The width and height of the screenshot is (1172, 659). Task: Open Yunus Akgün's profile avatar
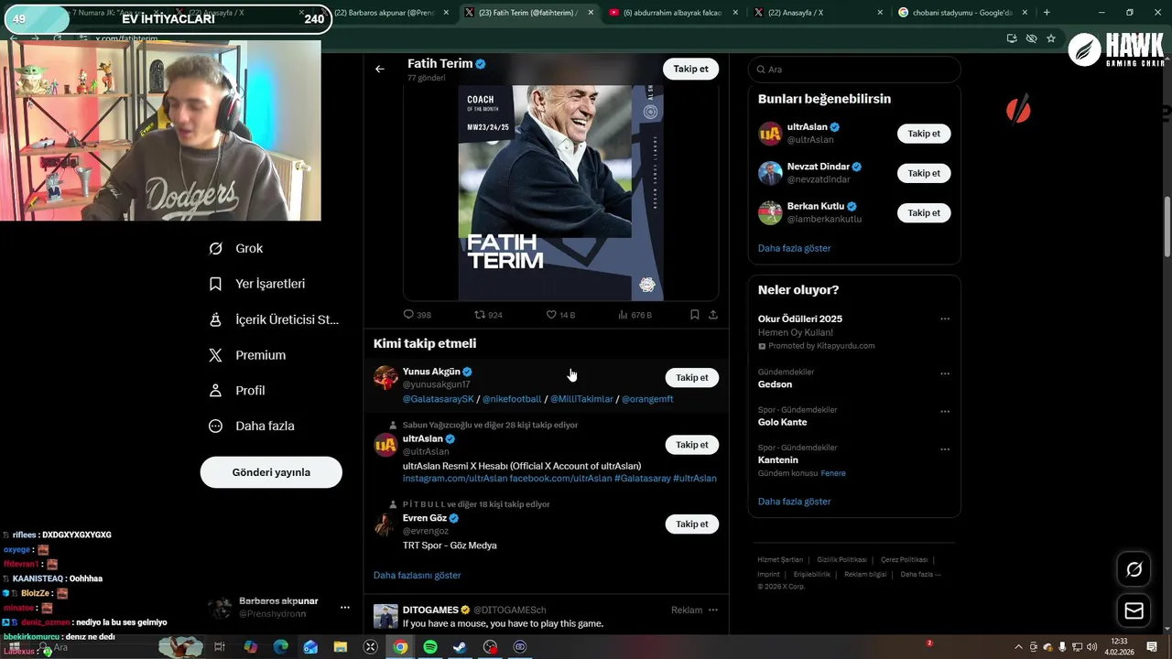[x=385, y=377]
